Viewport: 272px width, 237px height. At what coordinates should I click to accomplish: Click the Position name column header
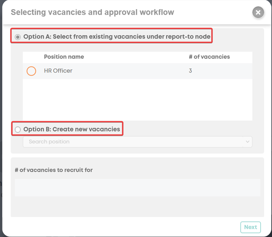tap(64, 57)
